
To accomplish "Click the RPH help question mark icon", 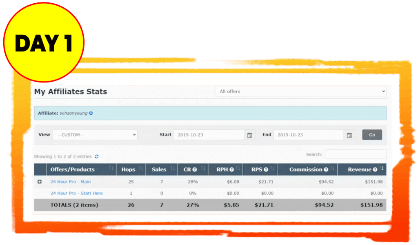I will [231, 169].
